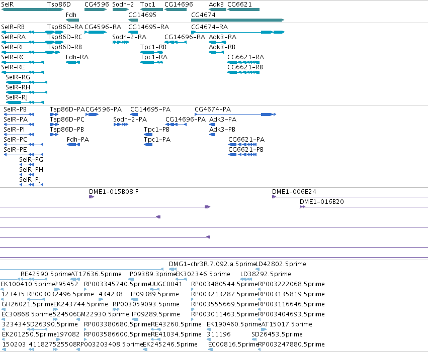Select transcript SelR-RB label
Image resolution: width=428 pixels, height=352 pixels.
[13, 27]
